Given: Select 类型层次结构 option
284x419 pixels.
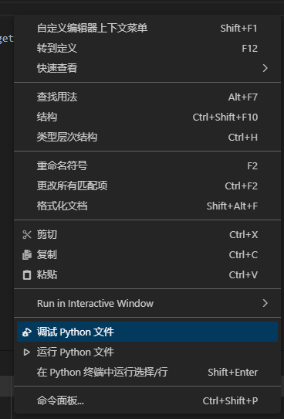Looking at the screenshot, I should pos(147,137).
